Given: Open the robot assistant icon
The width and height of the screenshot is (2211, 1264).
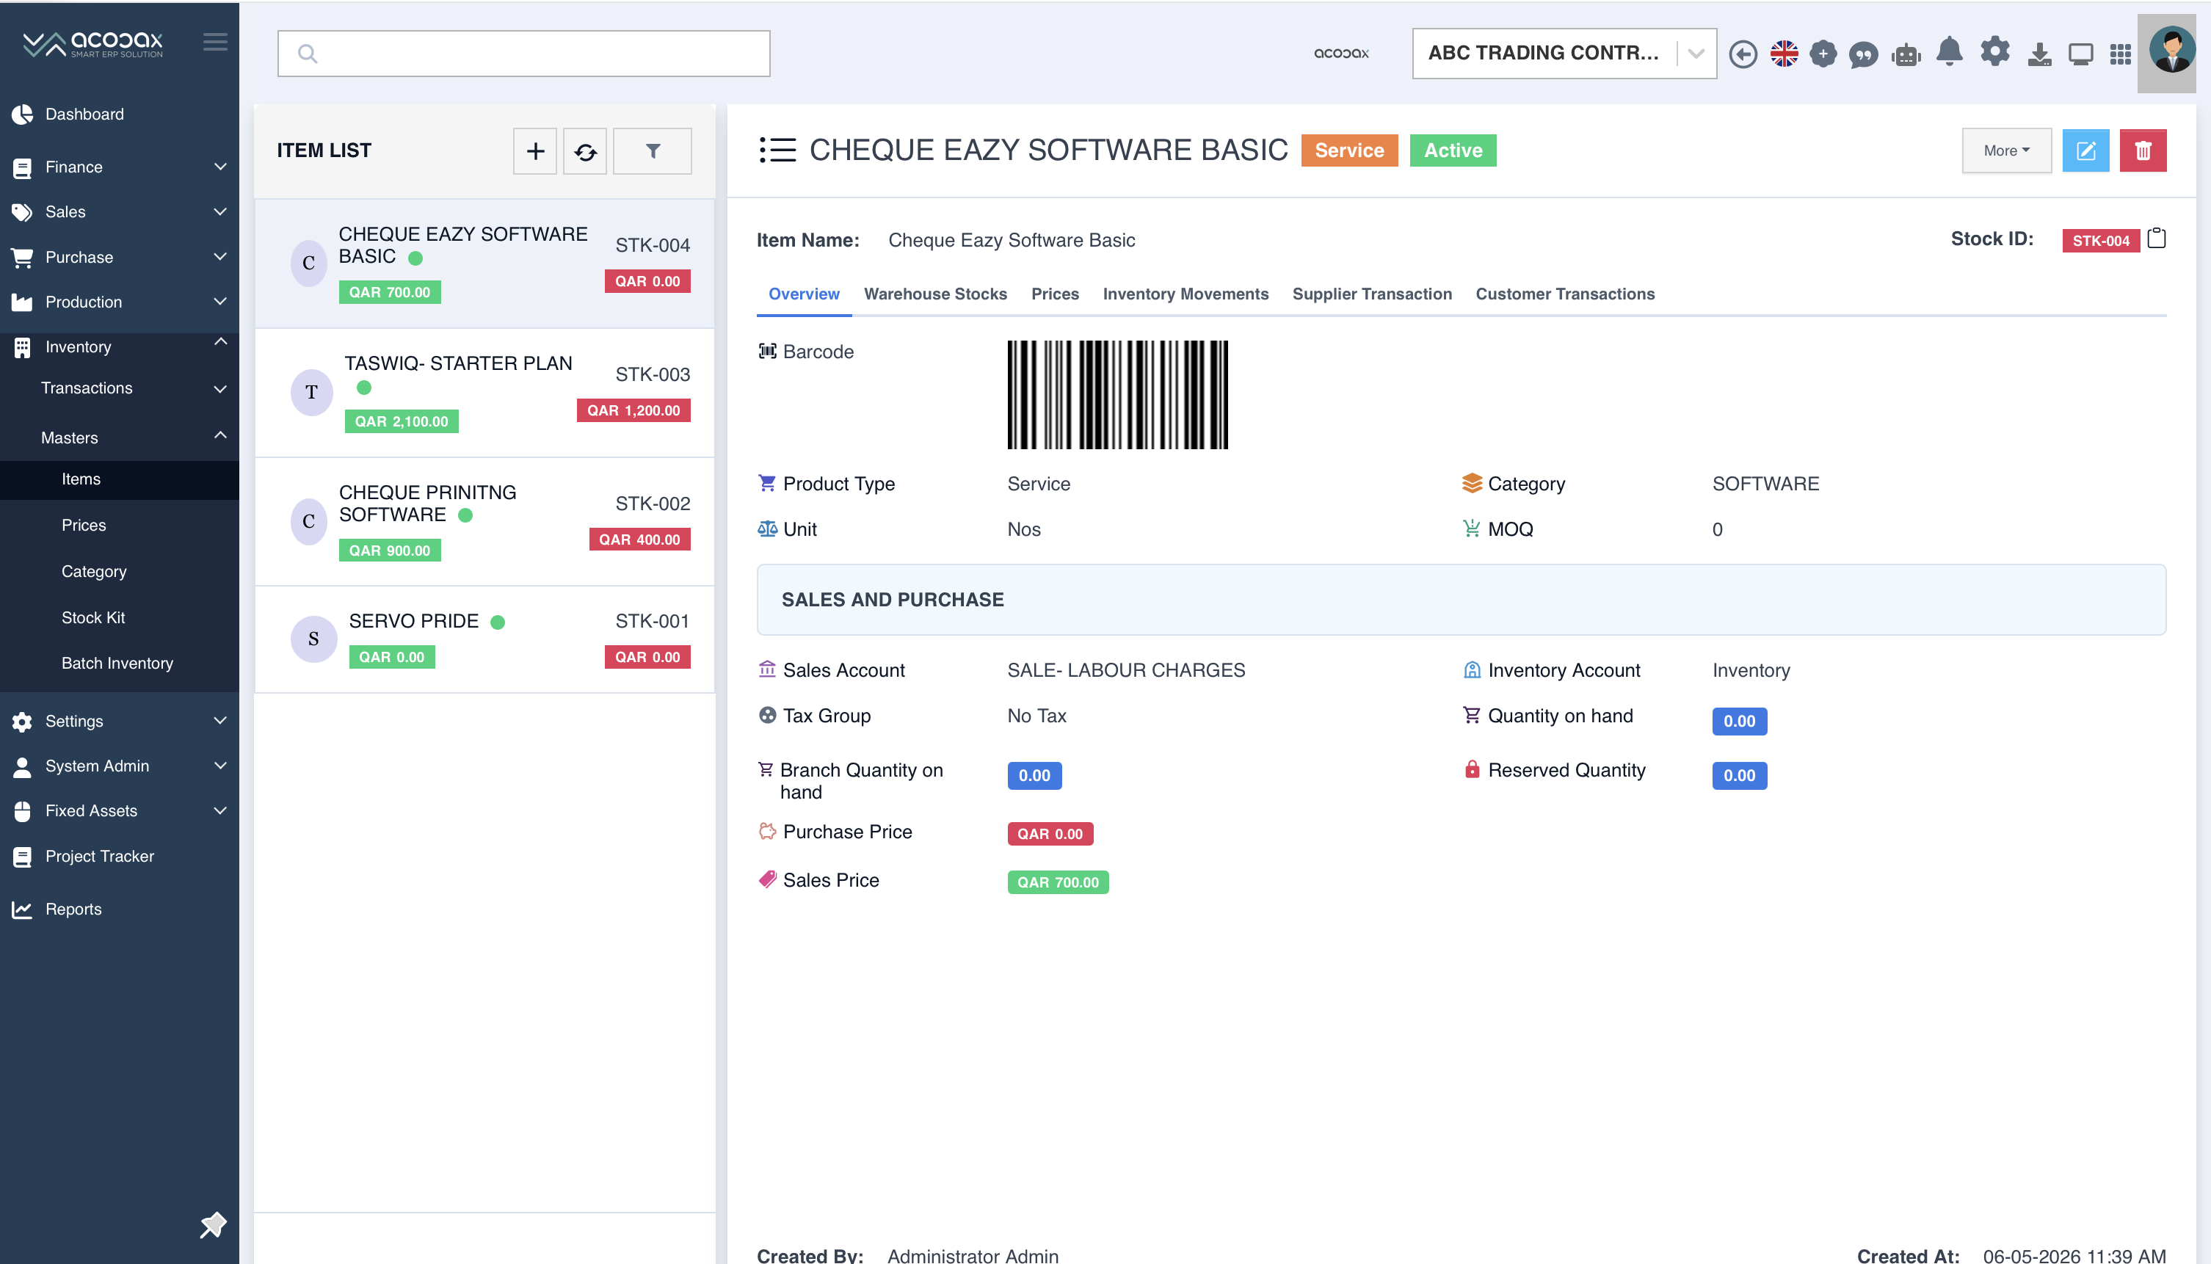Looking at the screenshot, I should [1906, 55].
